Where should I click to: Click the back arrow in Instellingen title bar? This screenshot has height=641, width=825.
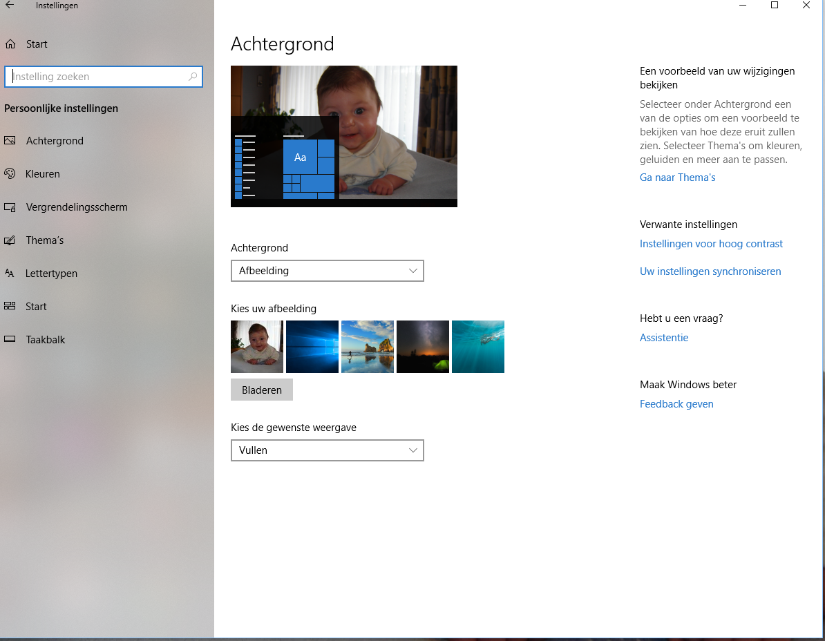[x=10, y=6]
